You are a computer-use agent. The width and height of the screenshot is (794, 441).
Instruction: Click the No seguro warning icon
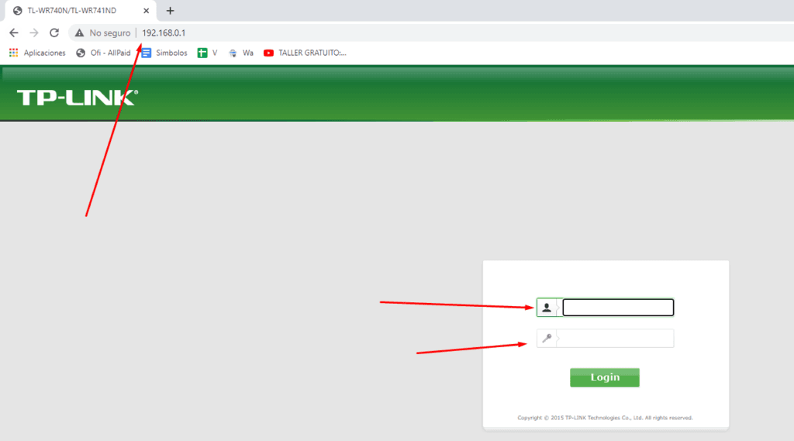[x=79, y=33]
